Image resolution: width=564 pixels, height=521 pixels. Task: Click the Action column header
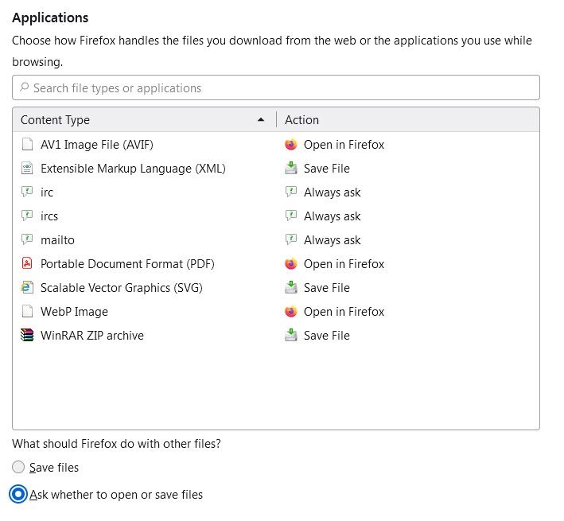point(302,120)
